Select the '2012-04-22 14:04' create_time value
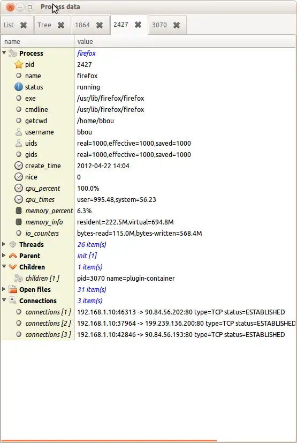The image size is (297, 443). point(103,166)
